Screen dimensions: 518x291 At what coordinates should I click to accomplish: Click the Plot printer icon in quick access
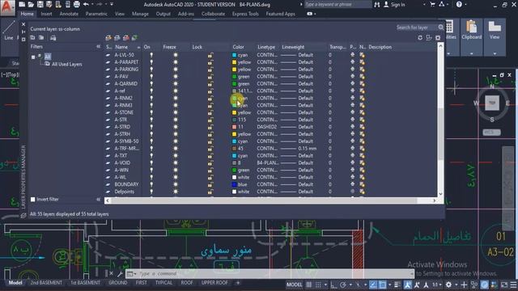[76, 4]
